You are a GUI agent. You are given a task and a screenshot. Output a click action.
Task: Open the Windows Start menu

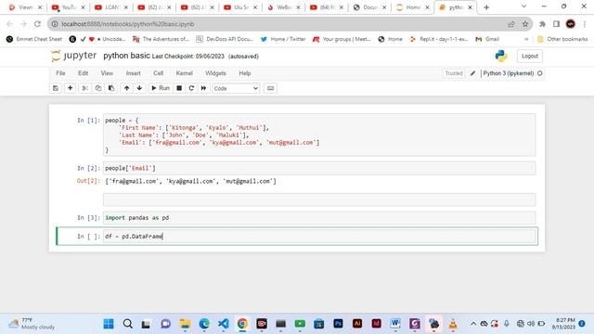tap(109, 324)
